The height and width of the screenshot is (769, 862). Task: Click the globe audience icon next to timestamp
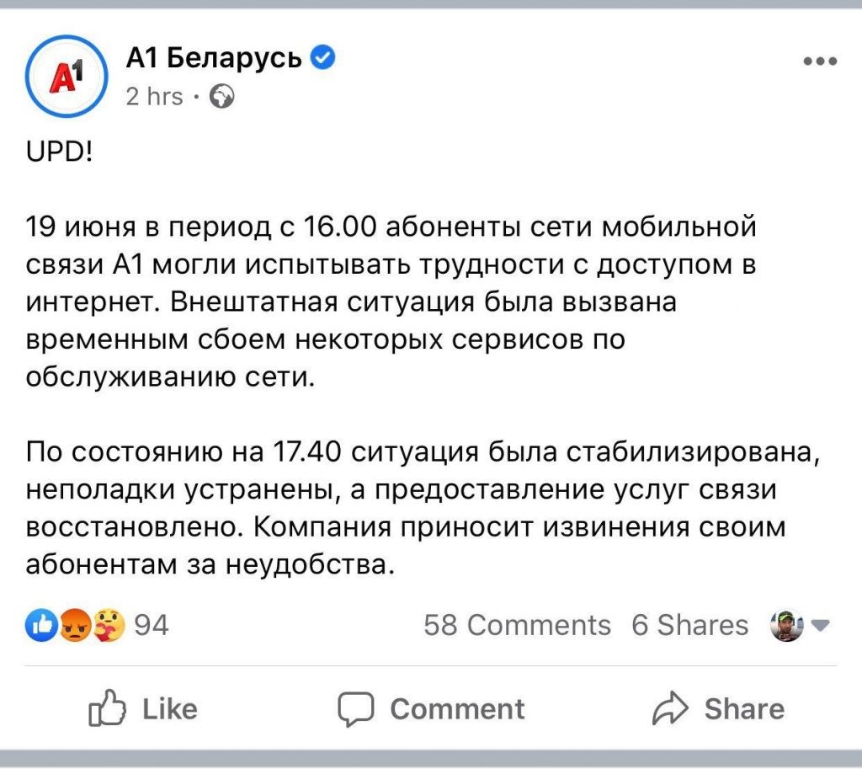coord(221,96)
